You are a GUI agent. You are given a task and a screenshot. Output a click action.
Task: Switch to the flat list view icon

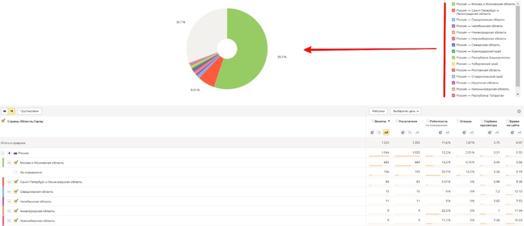4,110
